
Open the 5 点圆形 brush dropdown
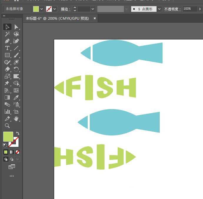159,9
